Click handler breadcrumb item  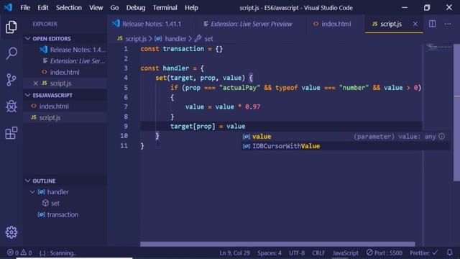click(171, 39)
